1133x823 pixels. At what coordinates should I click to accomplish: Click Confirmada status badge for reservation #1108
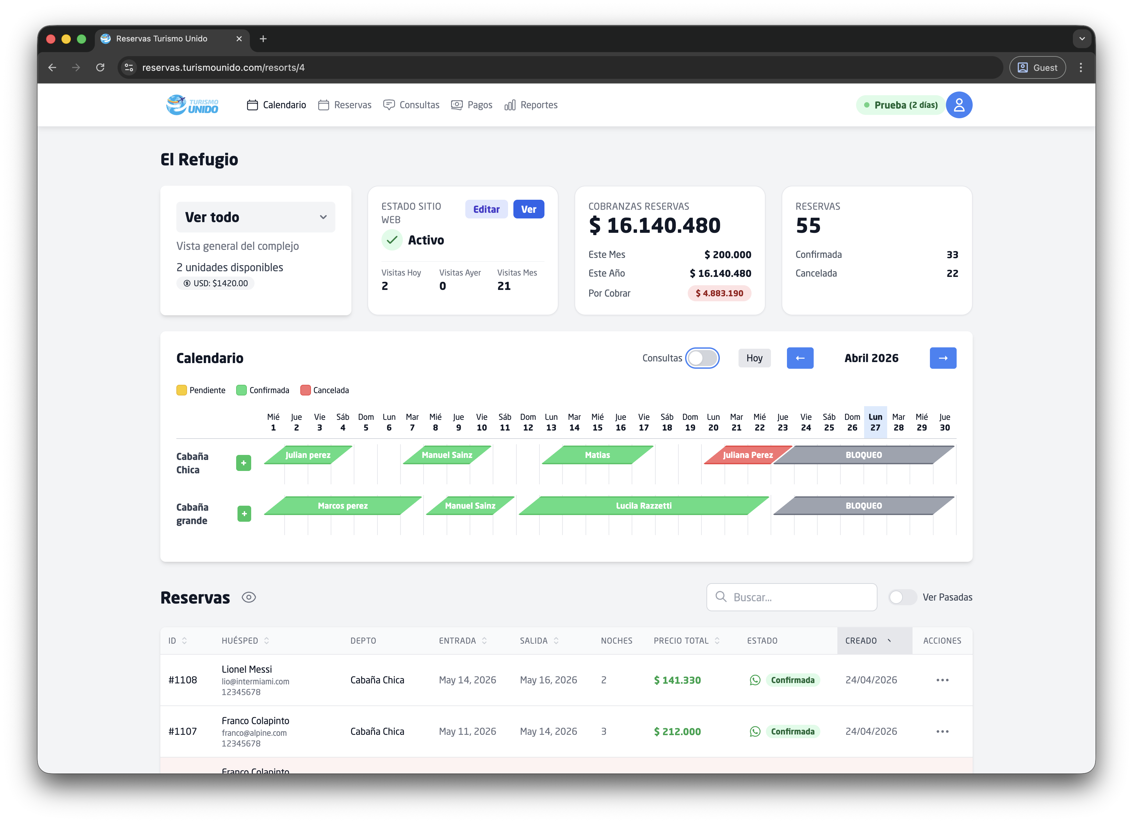tap(792, 680)
